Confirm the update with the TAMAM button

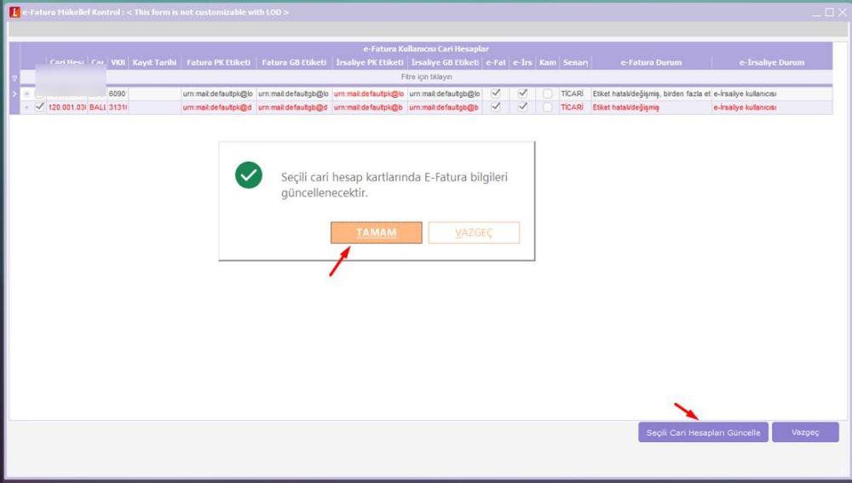tap(376, 233)
